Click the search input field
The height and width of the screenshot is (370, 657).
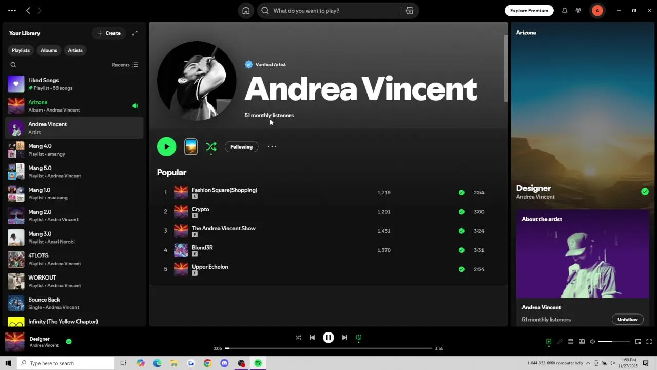(328, 11)
